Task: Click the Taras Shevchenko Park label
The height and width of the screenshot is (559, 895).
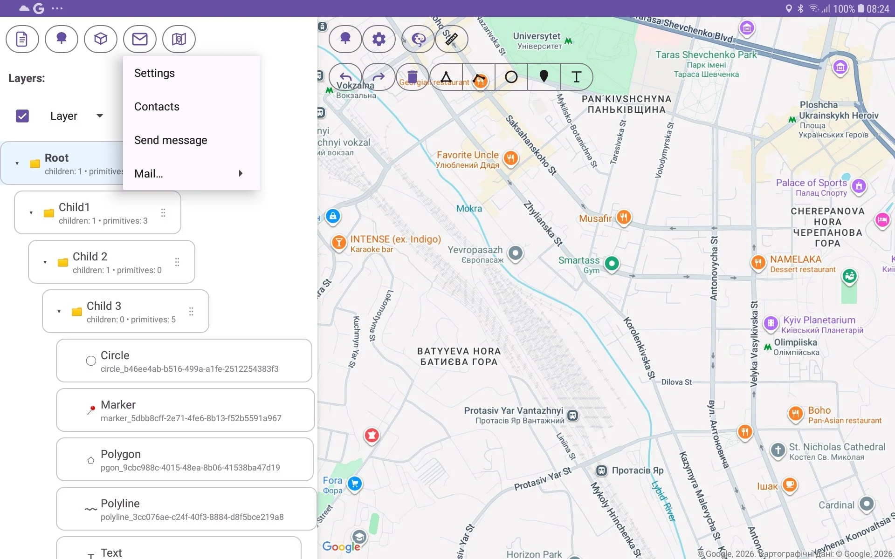Action: [707, 64]
